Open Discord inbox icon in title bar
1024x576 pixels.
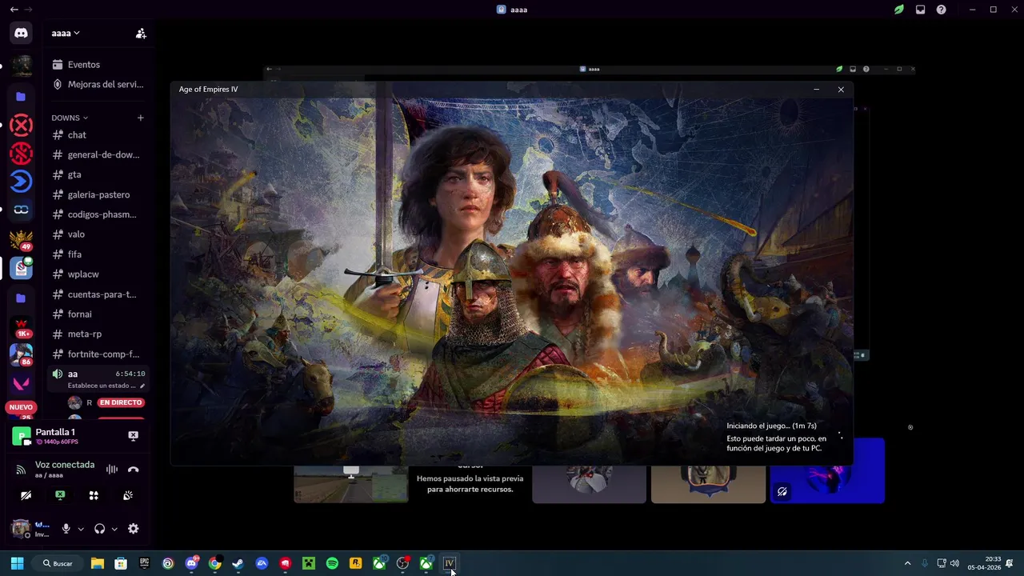920,10
